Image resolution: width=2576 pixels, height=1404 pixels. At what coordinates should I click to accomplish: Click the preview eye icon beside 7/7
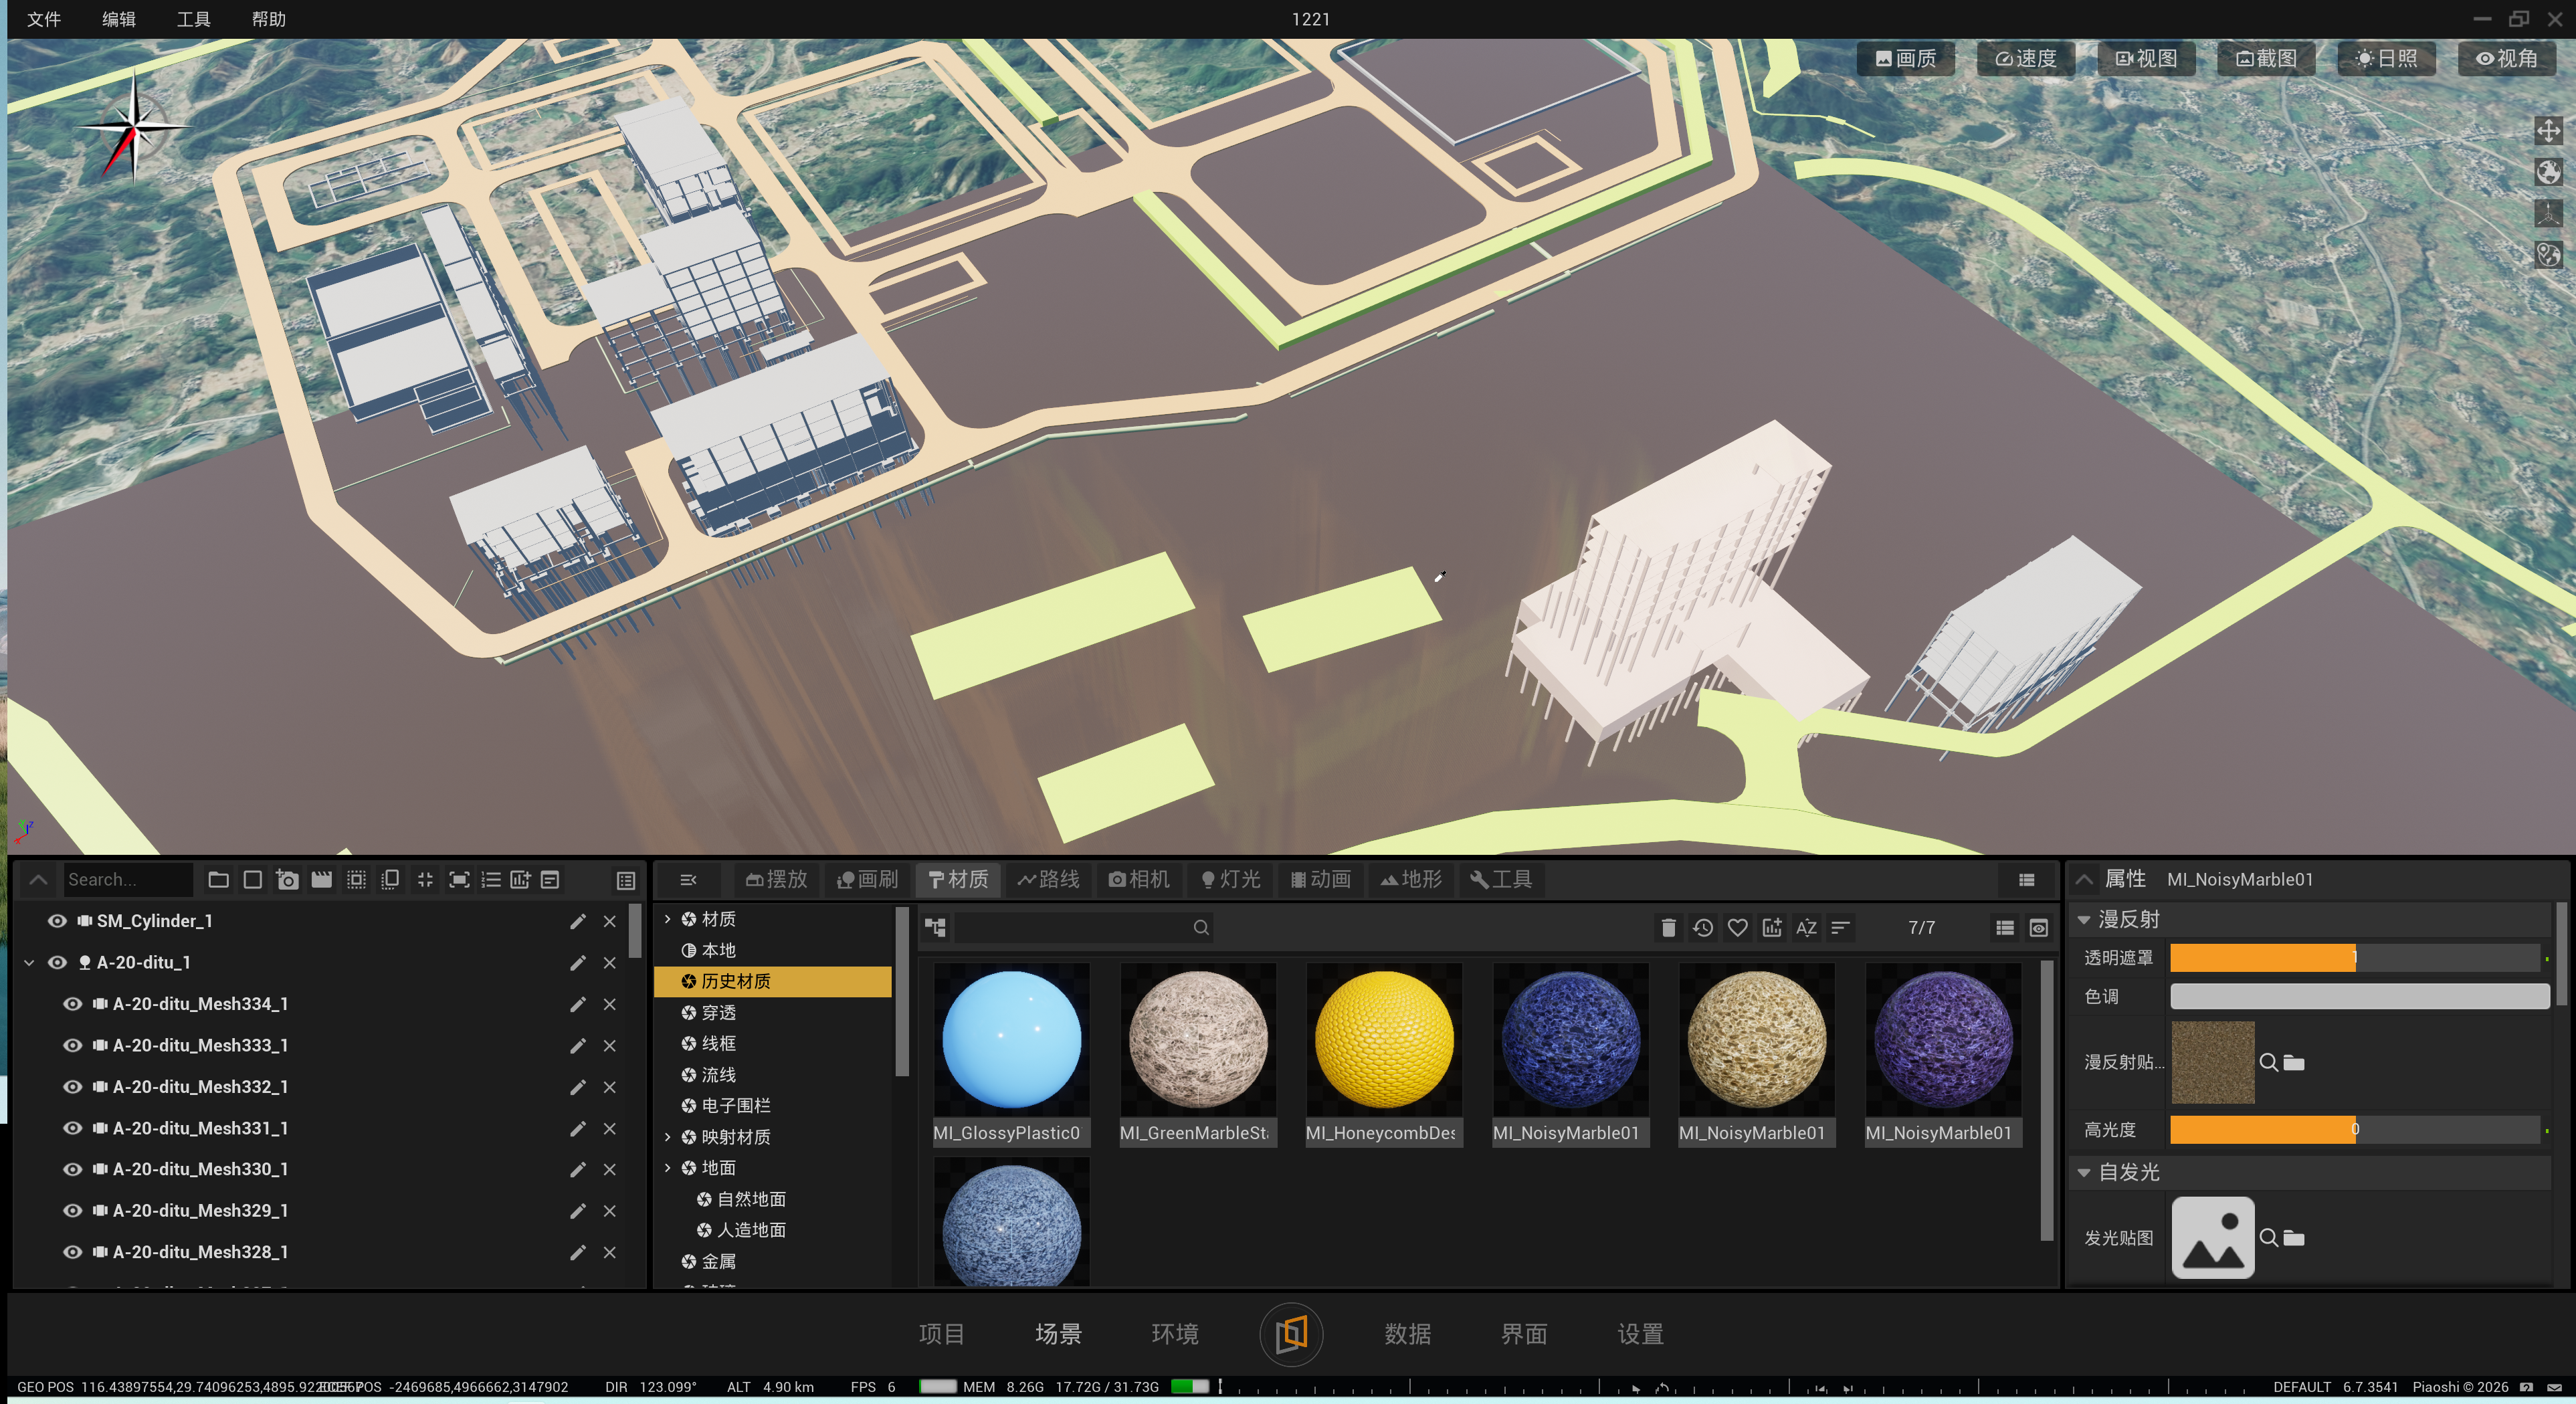click(x=2039, y=928)
